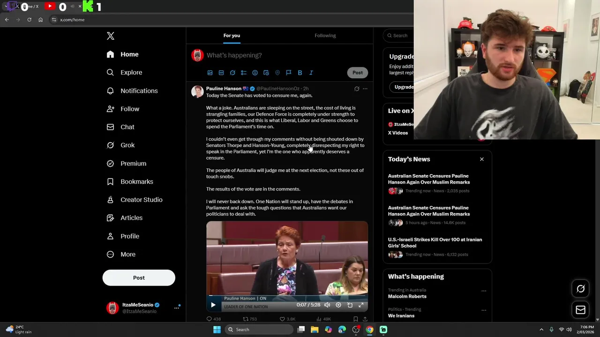Click the Articles icon in the sidebar
The width and height of the screenshot is (600, 337).
coord(110,218)
